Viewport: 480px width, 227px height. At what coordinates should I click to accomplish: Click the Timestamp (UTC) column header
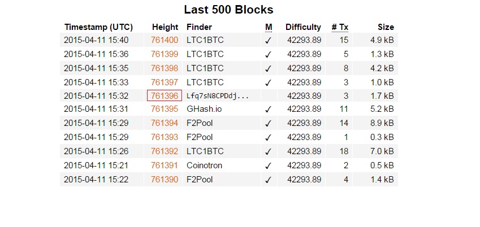click(98, 27)
